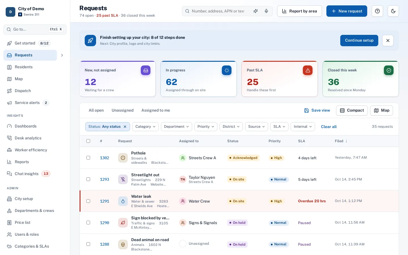This screenshot has height=255, width=408.
Task: Click the microphone voice search icon
Action: (266, 11)
